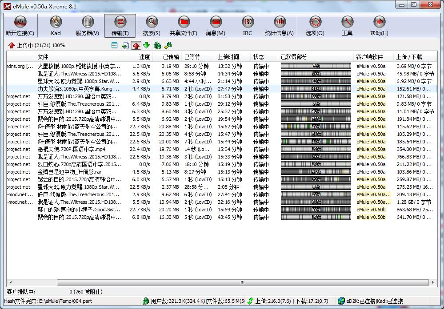
Task: Switch to downloading view green arrow icon
Action: (146, 45)
